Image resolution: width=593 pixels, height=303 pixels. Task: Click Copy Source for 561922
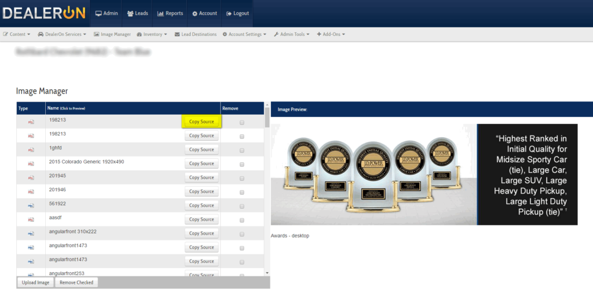point(202,206)
